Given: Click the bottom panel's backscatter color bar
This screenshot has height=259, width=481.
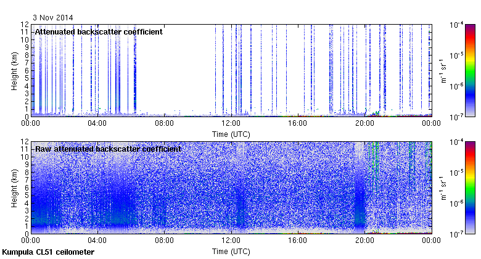Looking at the screenshot, I should coord(470,188).
